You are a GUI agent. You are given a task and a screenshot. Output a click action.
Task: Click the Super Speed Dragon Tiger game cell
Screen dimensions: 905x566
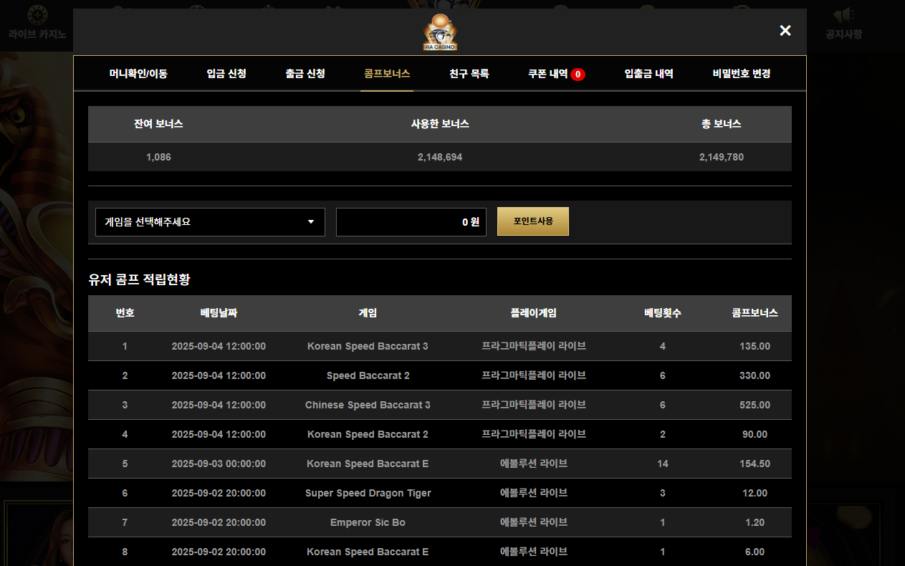pyautogui.click(x=368, y=493)
